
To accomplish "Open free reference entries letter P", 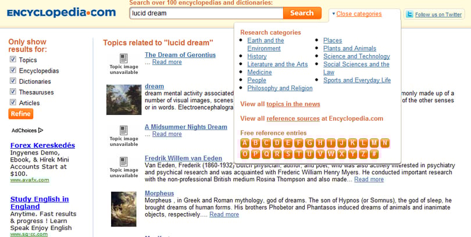I will pos(256,154).
